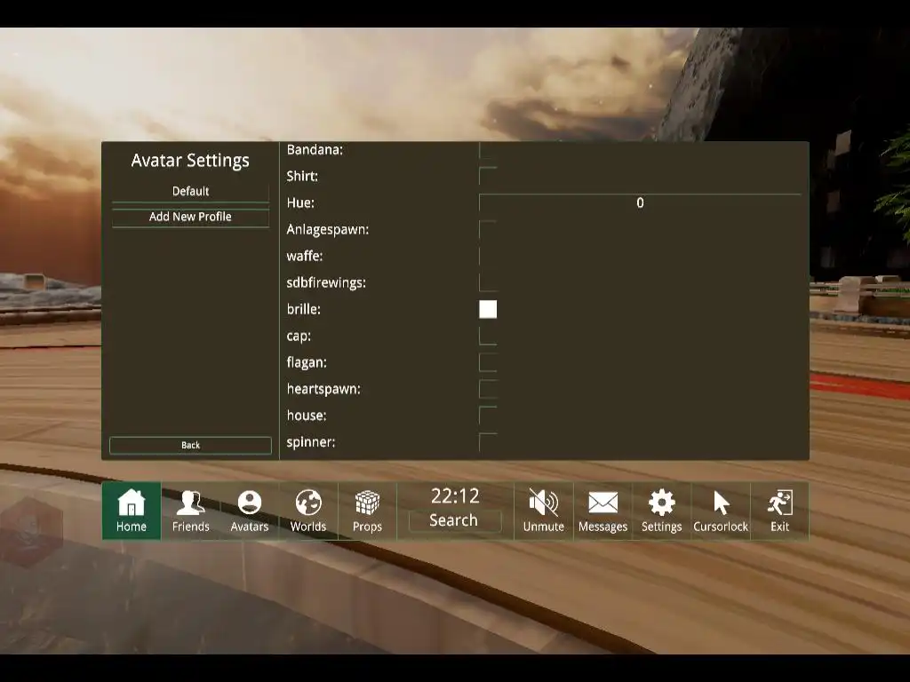Click the Back button
Screen dimensions: 910x682
click(x=190, y=446)
